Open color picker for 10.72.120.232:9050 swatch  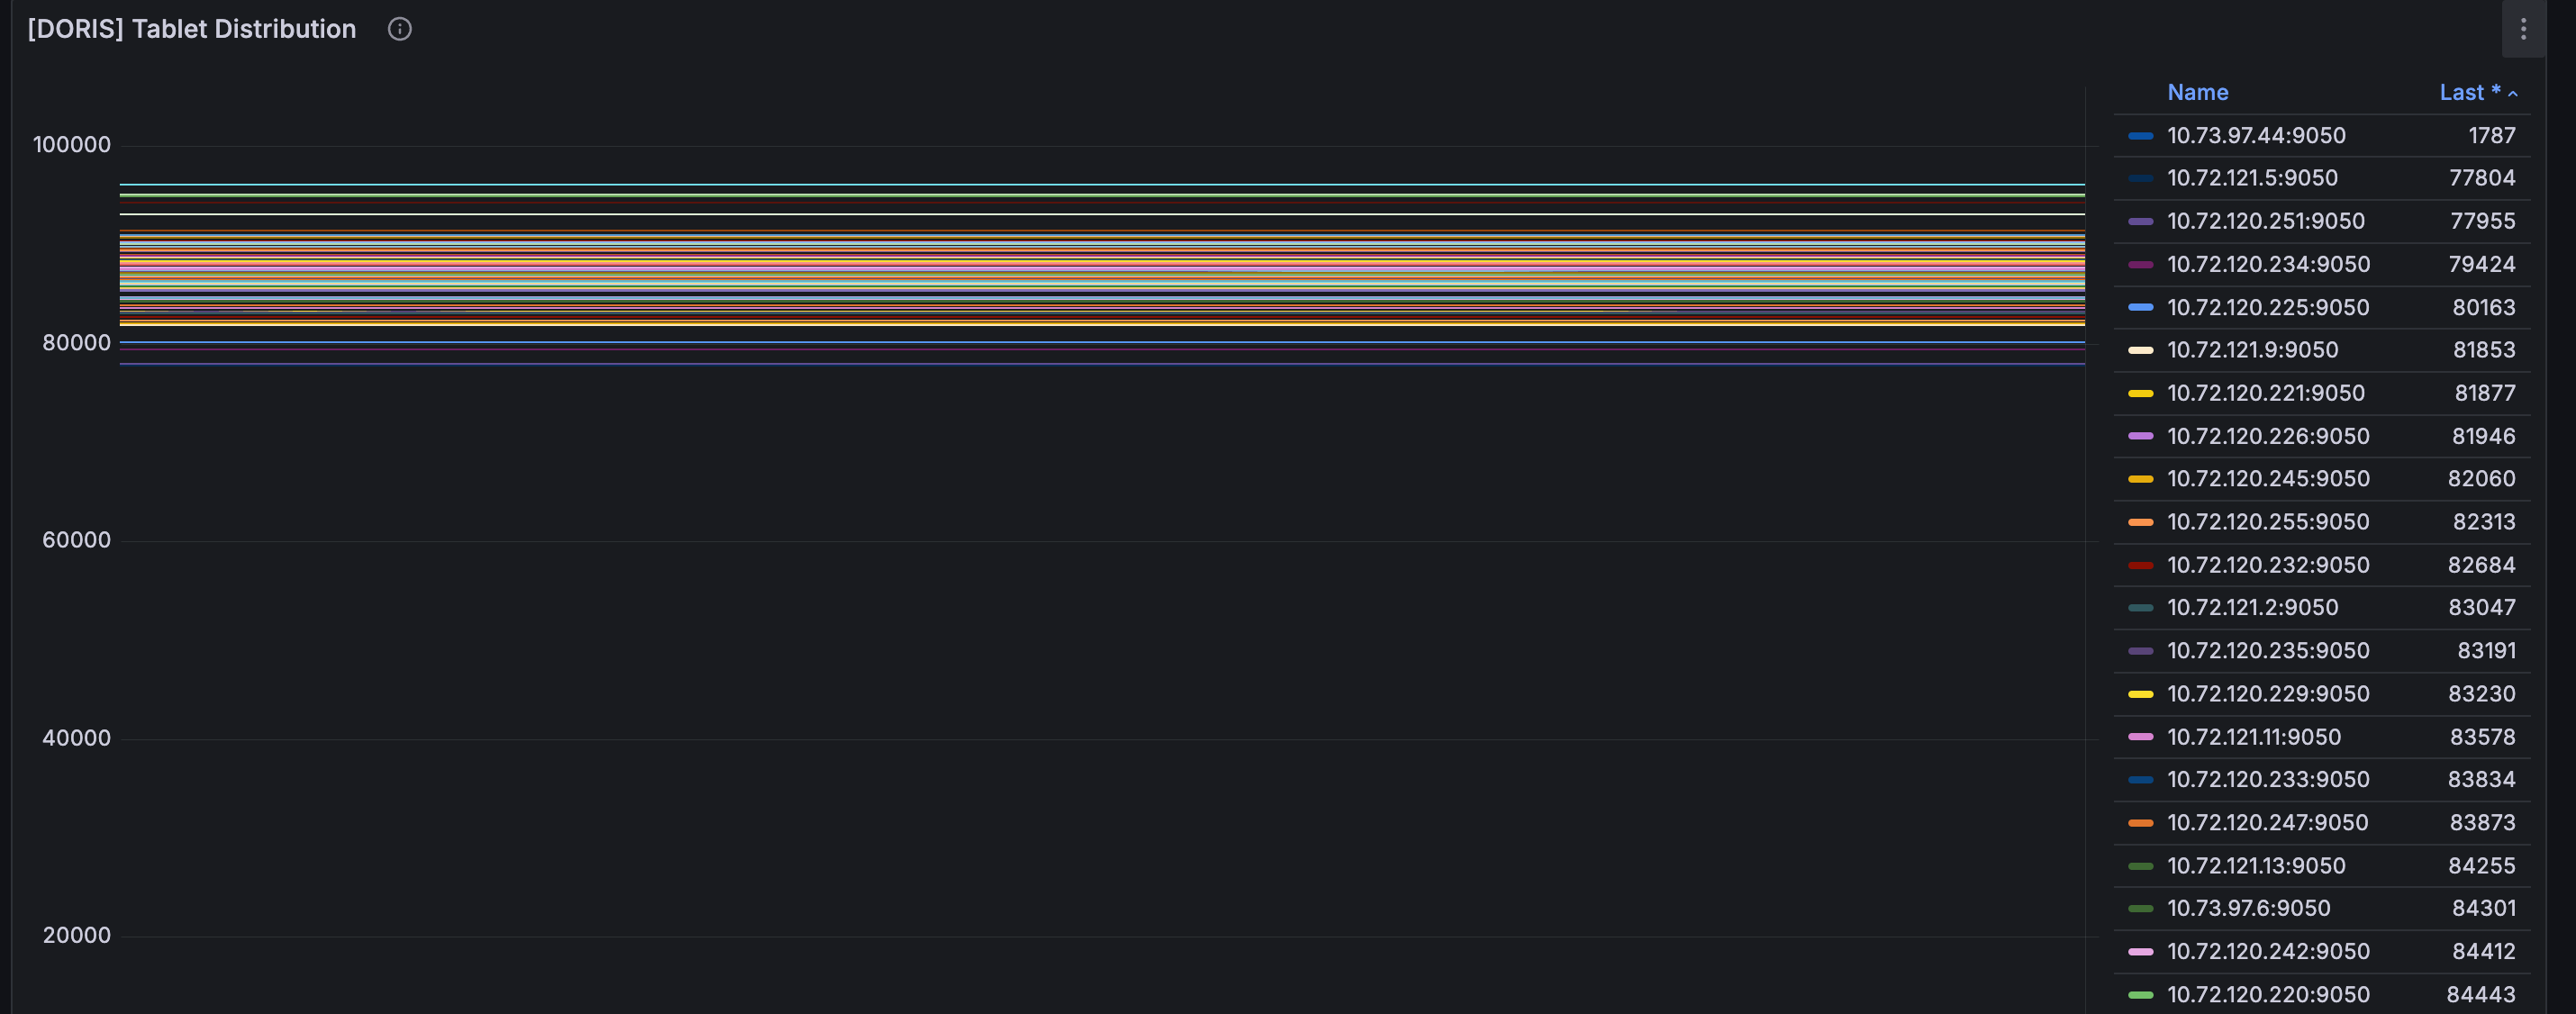pyautogui.click(x=2140, y=565)
